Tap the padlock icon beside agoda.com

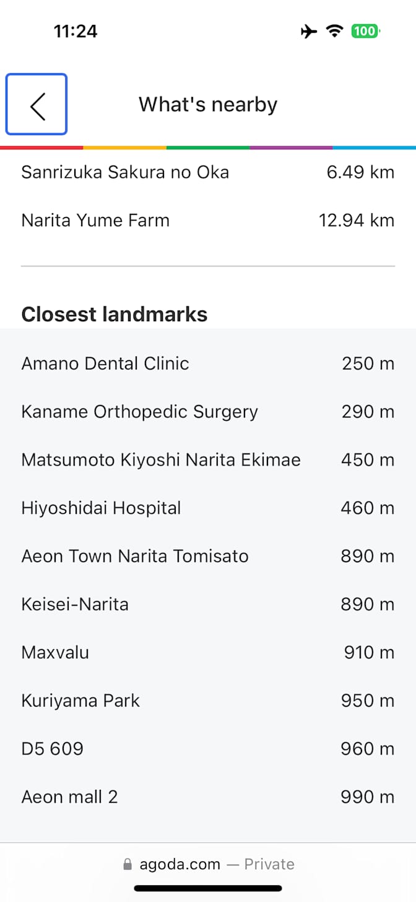point(128,864)
